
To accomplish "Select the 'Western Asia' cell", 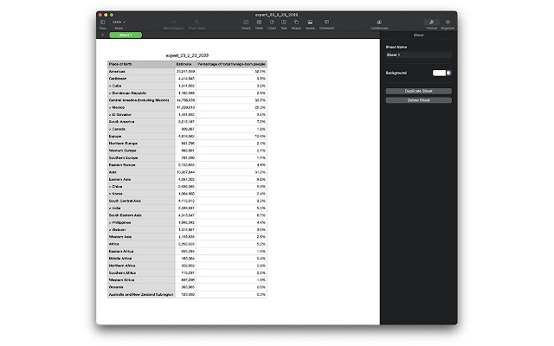I will coord(141,236).
